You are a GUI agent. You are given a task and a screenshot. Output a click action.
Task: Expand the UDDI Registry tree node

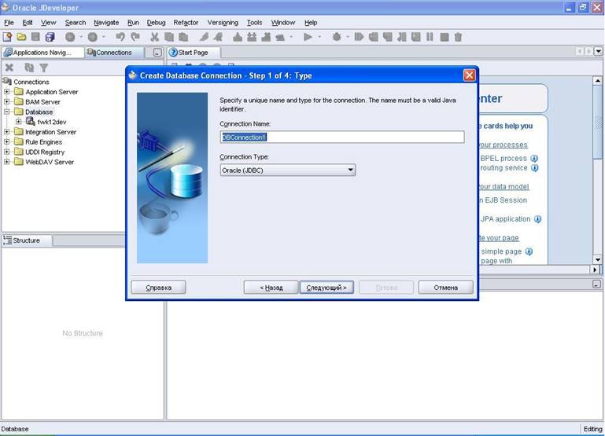pos(6,152)
